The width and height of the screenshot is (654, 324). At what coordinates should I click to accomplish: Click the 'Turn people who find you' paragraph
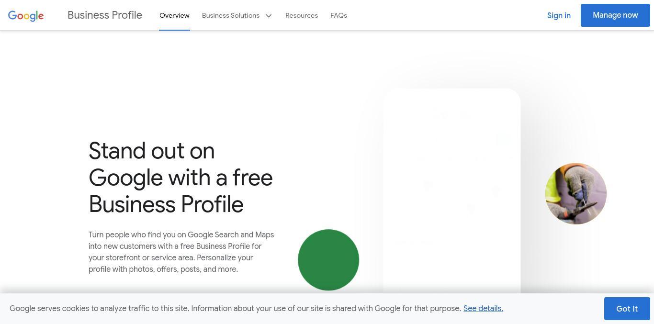[x=181, y=252]
